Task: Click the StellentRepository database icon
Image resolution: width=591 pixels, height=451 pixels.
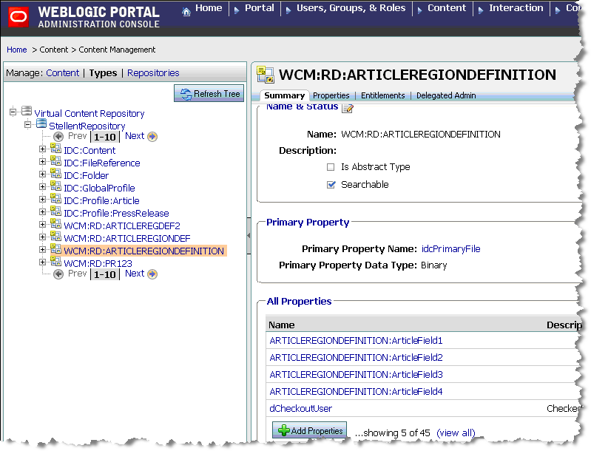Action: click(41, 123)
